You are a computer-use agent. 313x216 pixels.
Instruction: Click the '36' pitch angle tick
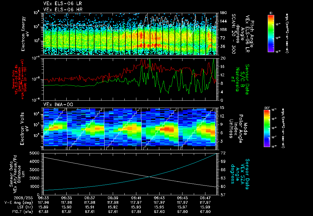tap(222, 46)
